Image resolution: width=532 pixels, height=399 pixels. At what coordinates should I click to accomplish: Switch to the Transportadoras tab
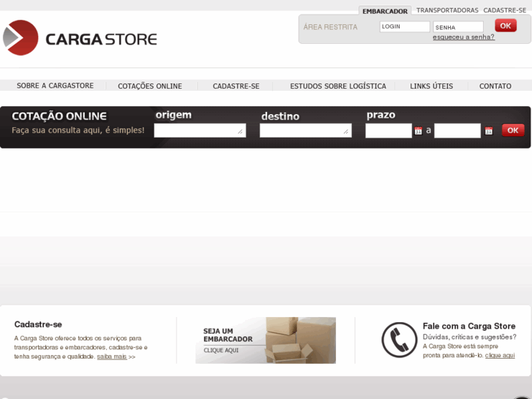(447, 10)
